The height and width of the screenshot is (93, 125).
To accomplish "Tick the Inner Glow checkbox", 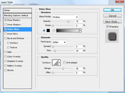I will [5, 34].
